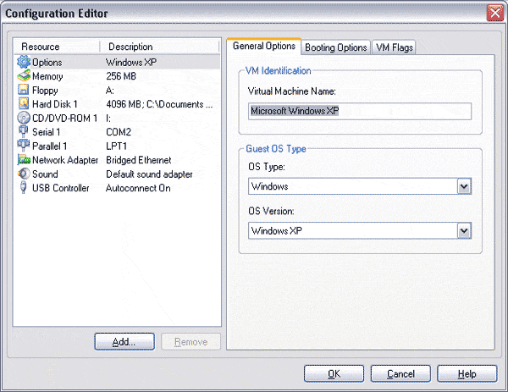This screenshot has height=392, width=508.
Task: Select the Options gear icon
Action: [x=24, y=62]
